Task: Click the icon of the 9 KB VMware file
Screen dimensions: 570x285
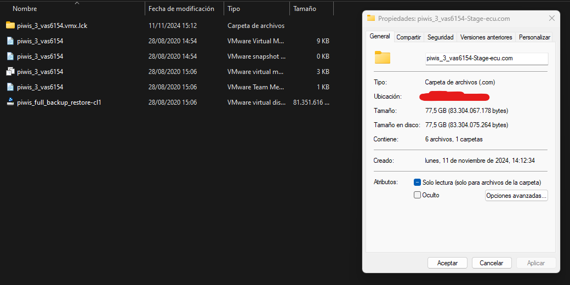Action: tap(10, 41)
